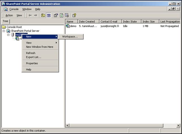Click the Up one level folder icon
This screenshot has width=182, height=134.
[43, 15]
